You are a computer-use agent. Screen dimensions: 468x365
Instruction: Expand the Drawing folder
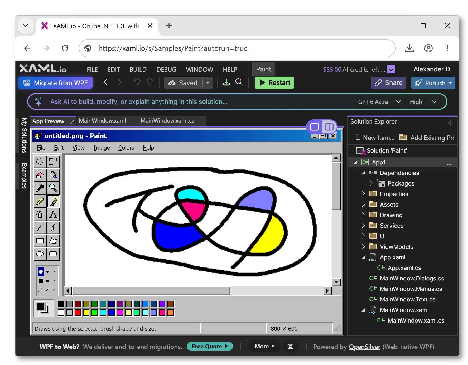click(363, 215)
